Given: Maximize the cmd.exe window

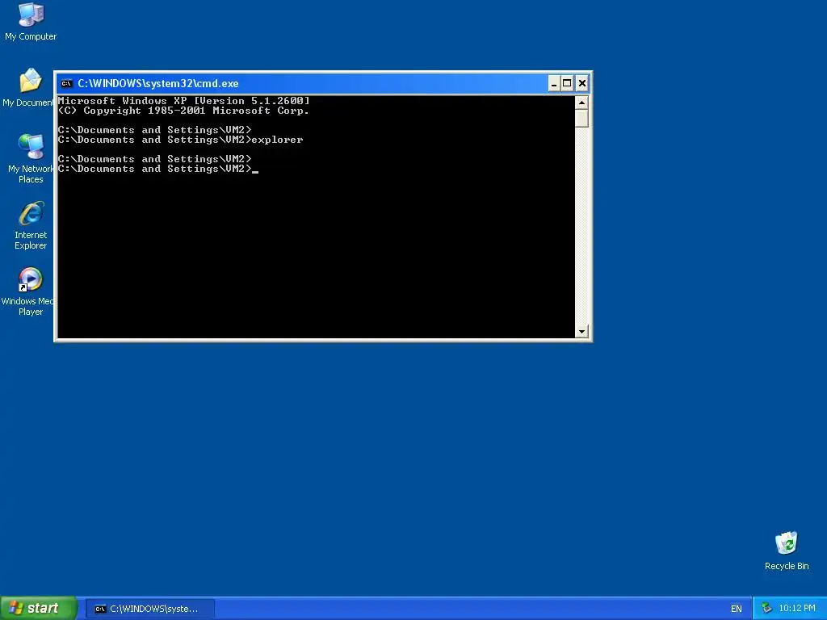Looking at the screenshot, I should coord(567,83).
